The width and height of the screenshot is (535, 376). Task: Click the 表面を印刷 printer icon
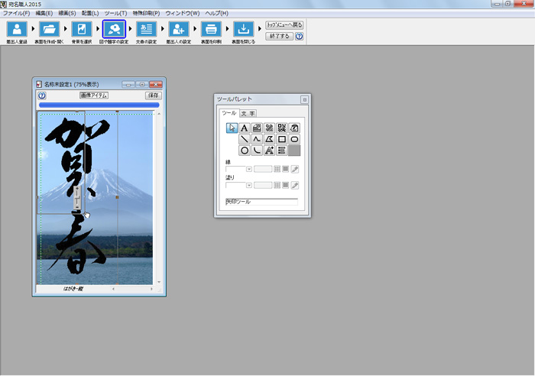click(210, 30)
